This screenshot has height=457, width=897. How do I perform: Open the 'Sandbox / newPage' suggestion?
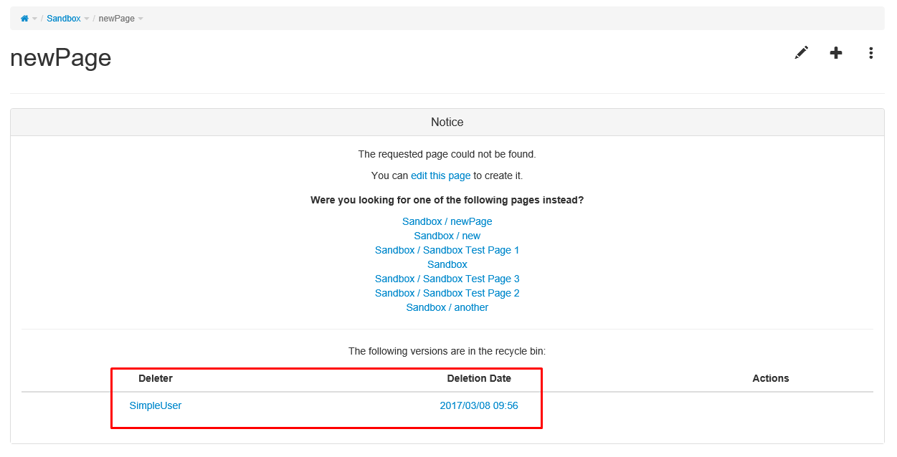tap(447, 221)
